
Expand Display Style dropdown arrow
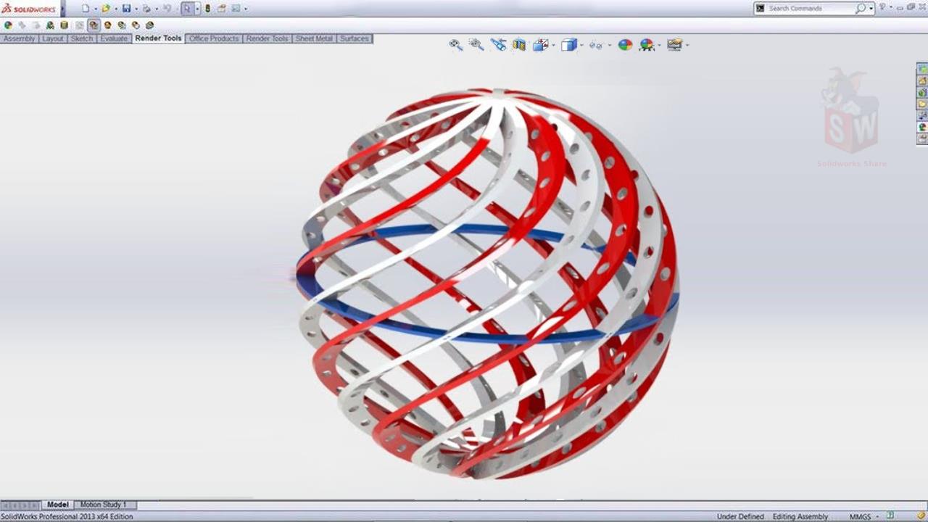click(x=581, y=45)
